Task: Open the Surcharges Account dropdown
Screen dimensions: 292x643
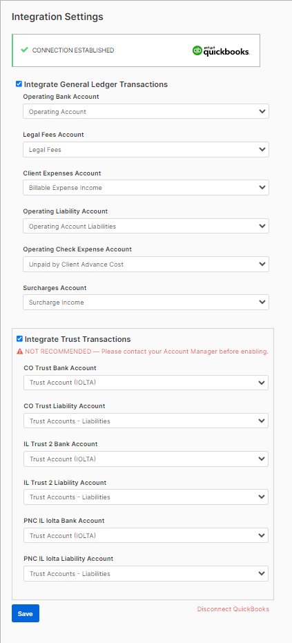Action: coord(146,303)
